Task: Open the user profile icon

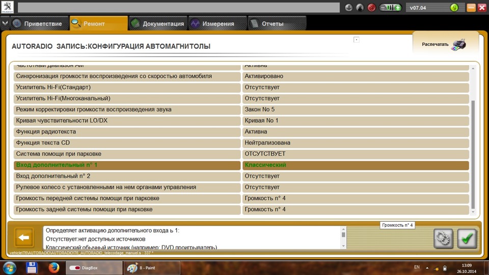Action: (x=360, y=8)
